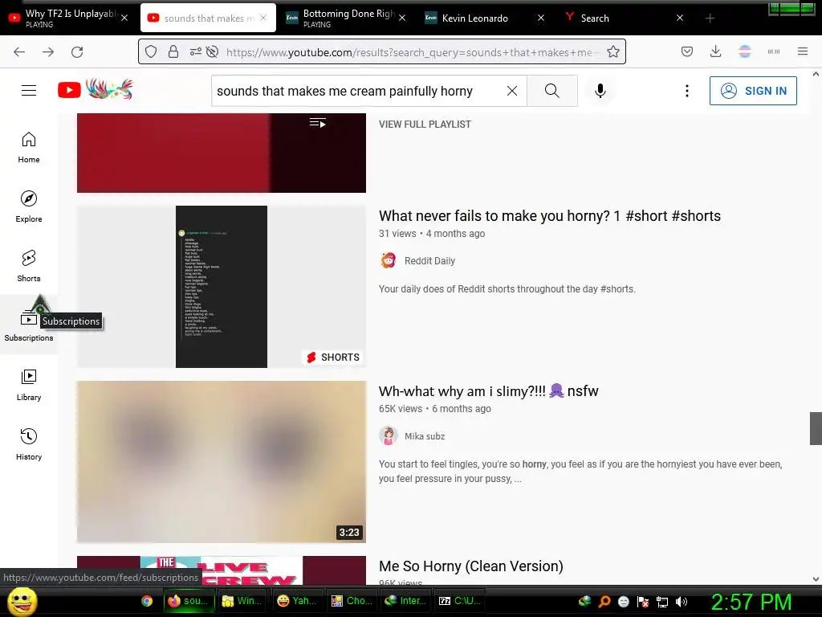Submit search with magnifier button
The height and width of the screenshot is (617, 822).
552,91
